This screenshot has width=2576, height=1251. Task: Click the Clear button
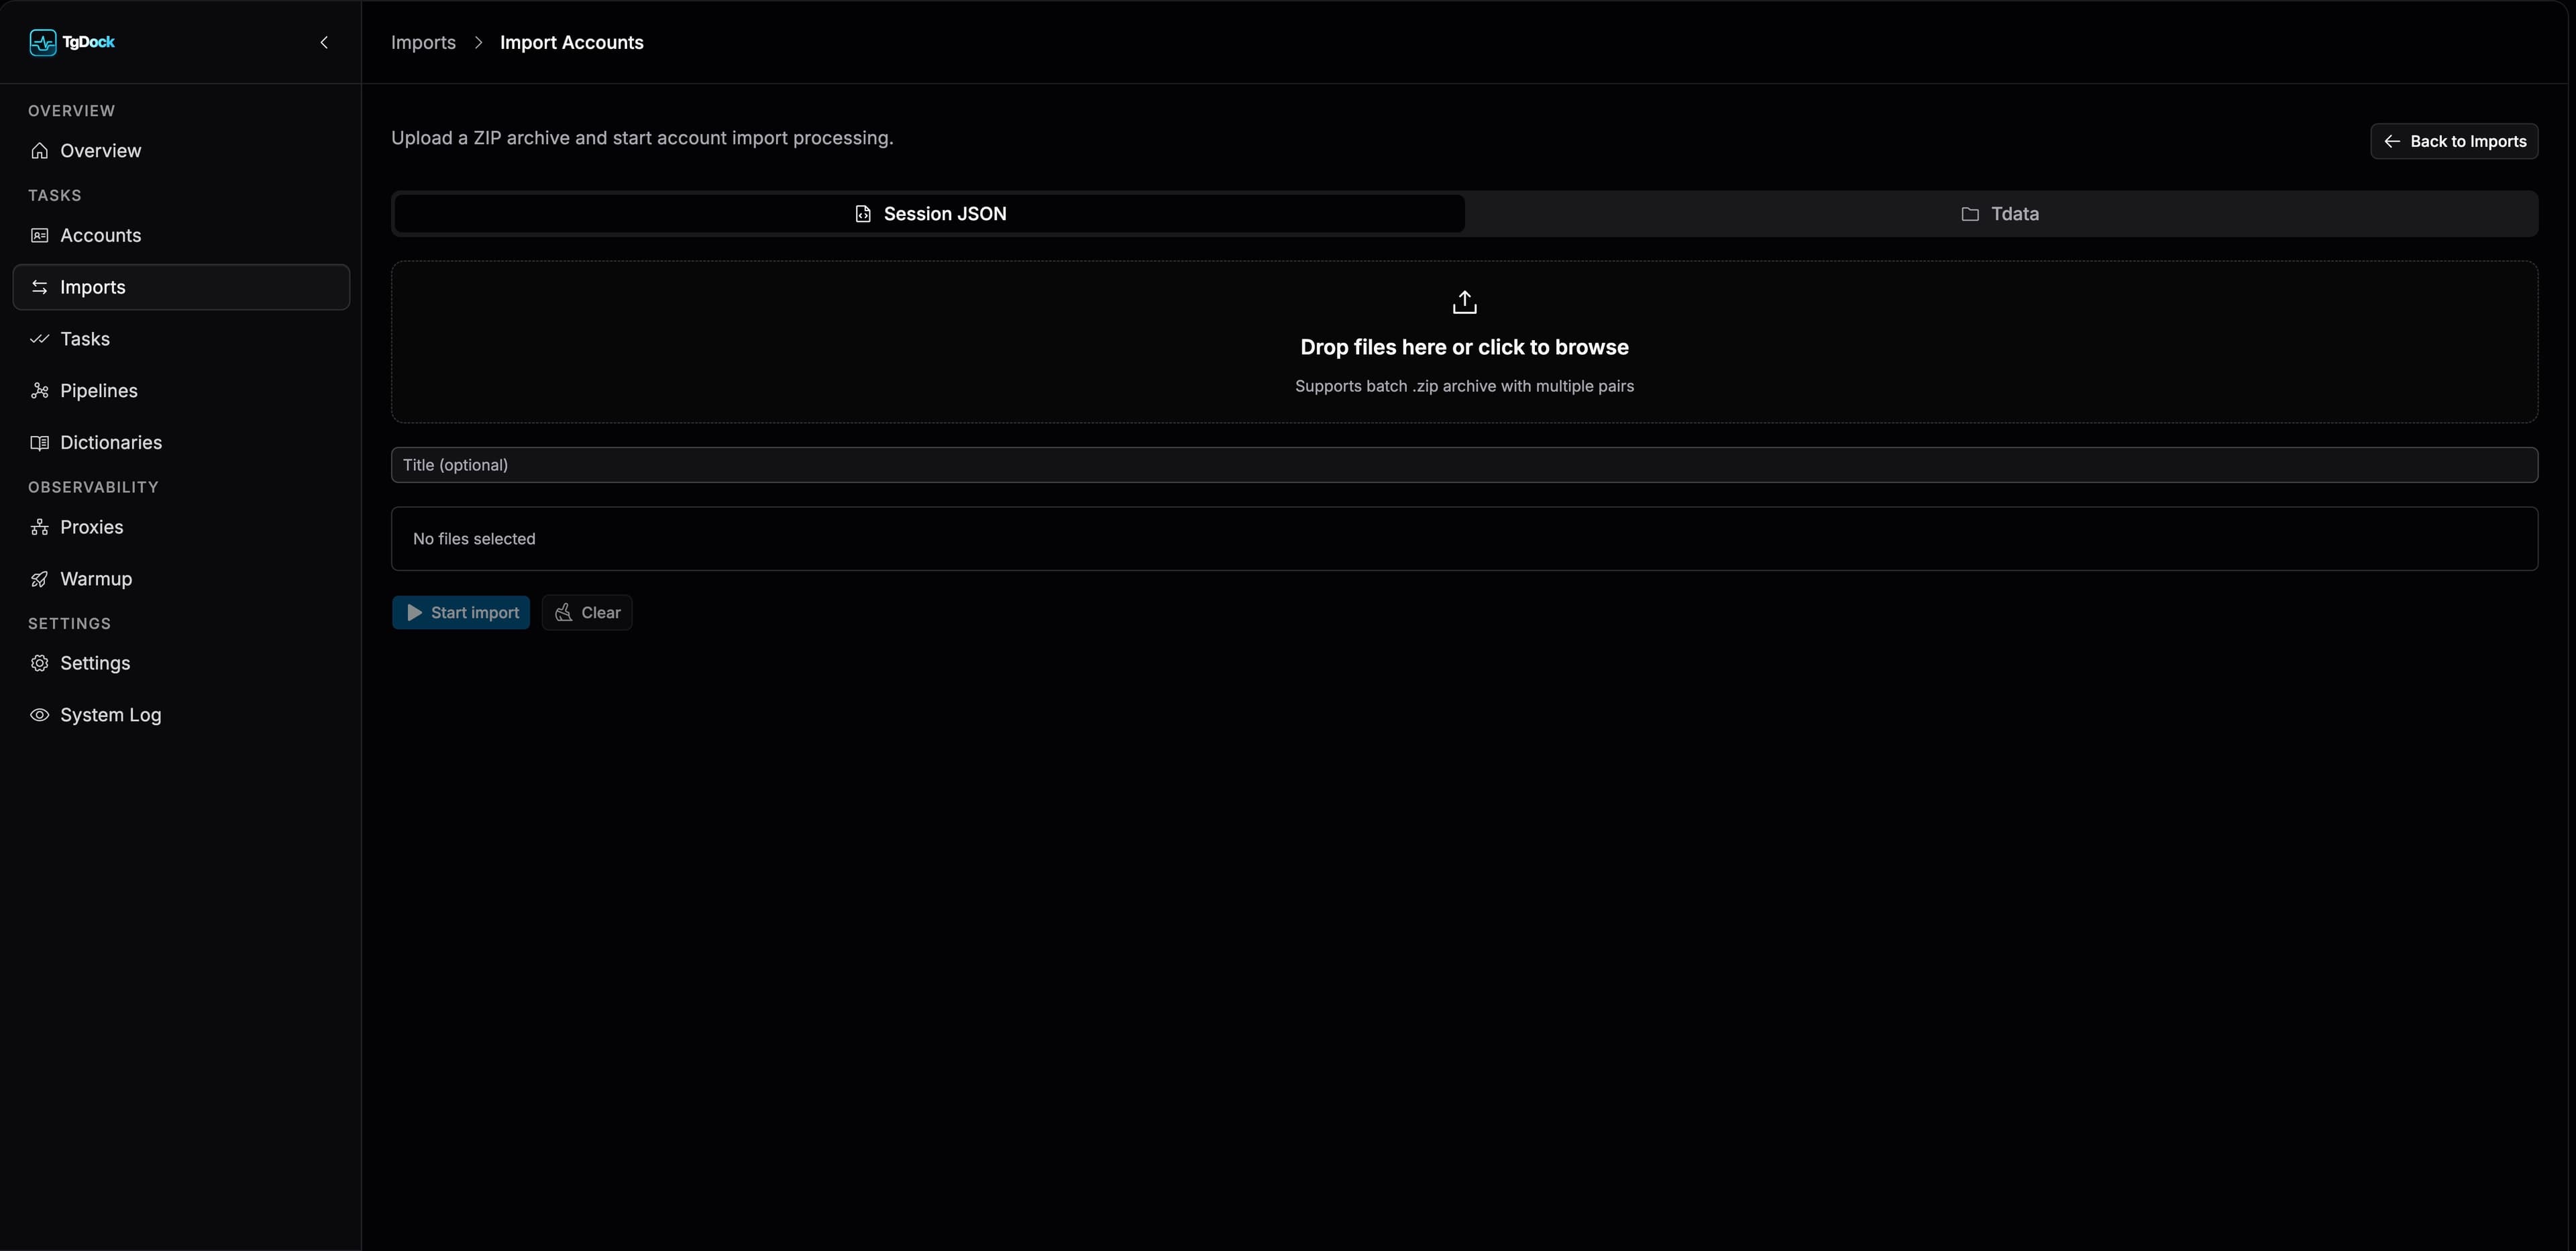(587, 613)
